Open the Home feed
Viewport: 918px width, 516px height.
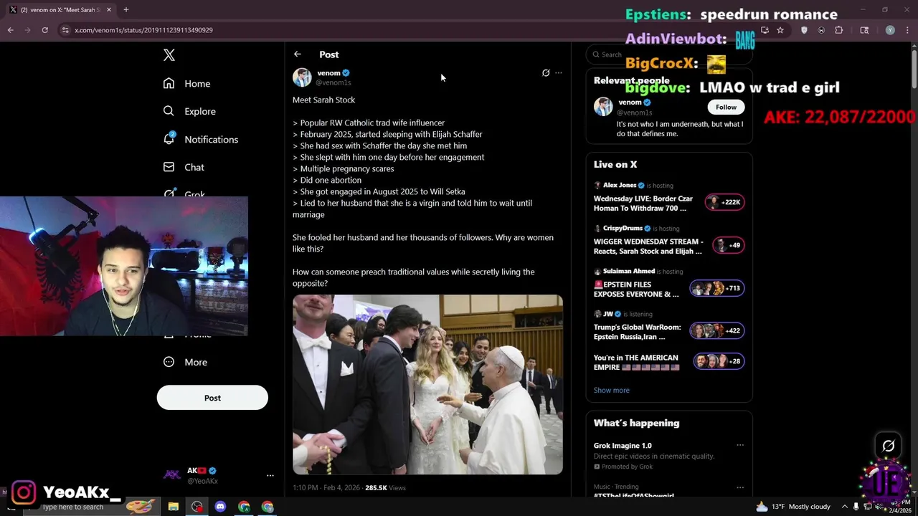[x=186, y=84]
